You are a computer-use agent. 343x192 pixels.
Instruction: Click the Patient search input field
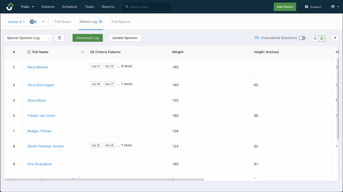(147, 7)
